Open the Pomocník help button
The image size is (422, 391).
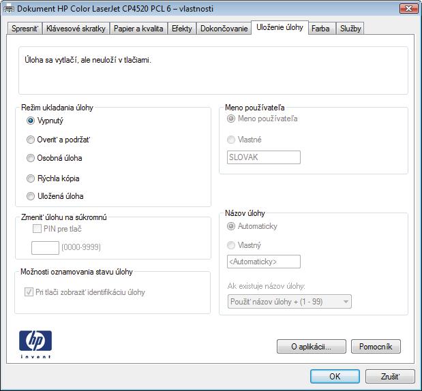[x=376, y=347]
